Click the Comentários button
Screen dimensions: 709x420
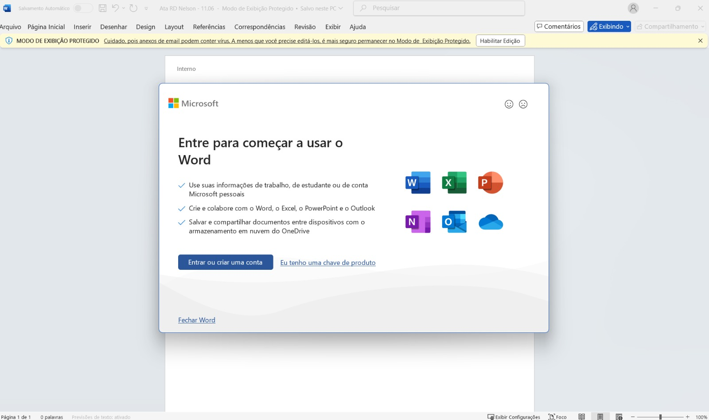coord(559,27)
